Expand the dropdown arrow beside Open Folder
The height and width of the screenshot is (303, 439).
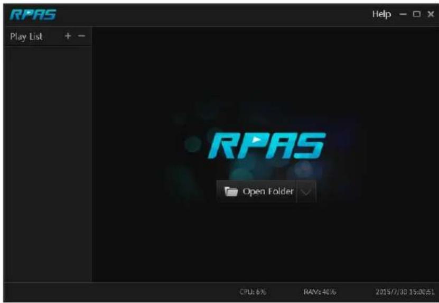coord(306,192)
